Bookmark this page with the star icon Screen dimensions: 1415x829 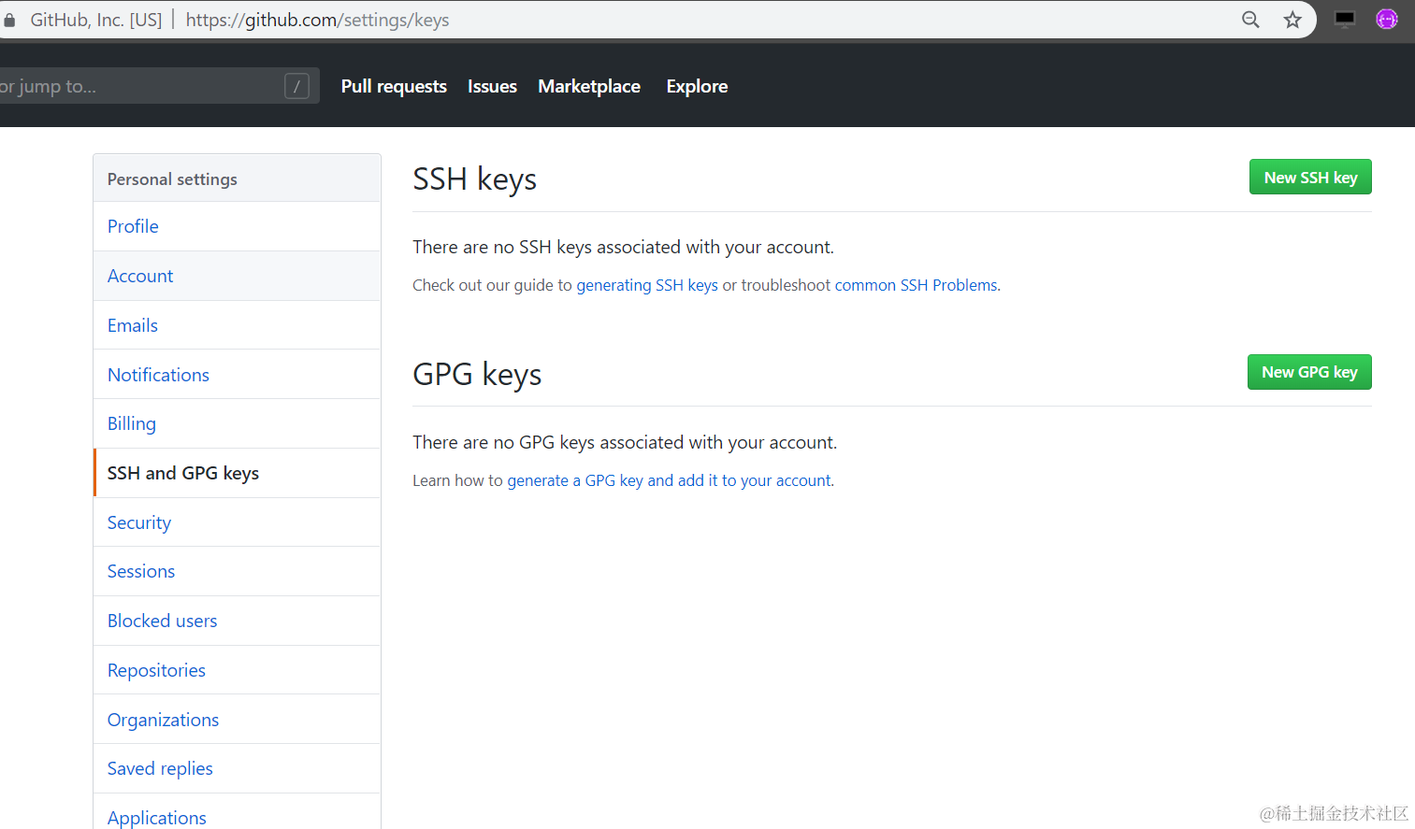1292,20
